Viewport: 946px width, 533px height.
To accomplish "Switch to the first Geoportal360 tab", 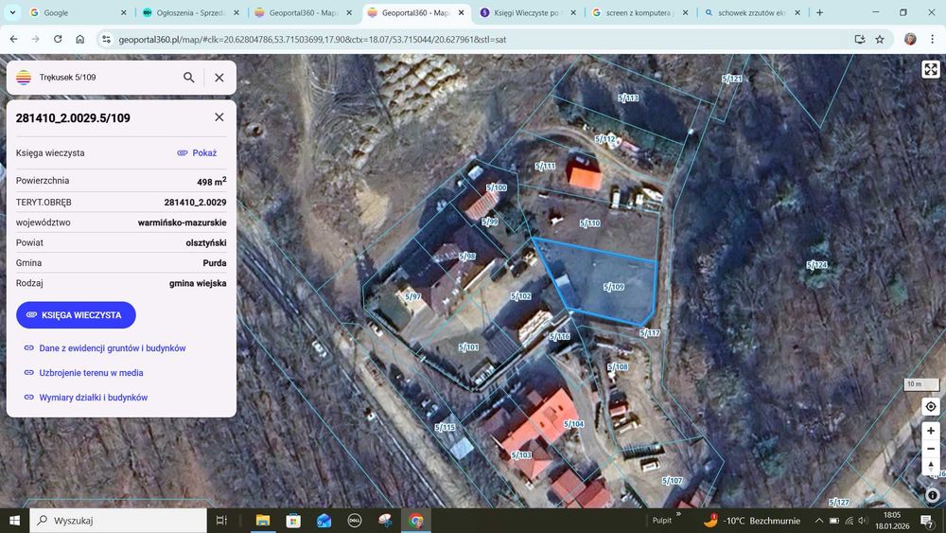I will tap(304, 12).
